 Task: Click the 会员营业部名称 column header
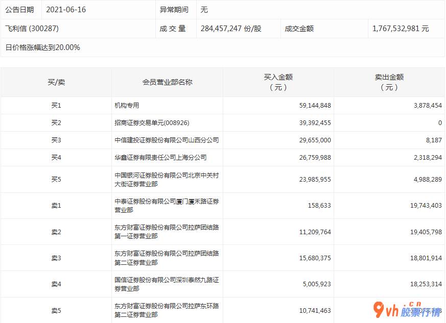167,82
